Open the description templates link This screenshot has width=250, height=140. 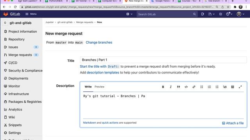coord(103,73)
